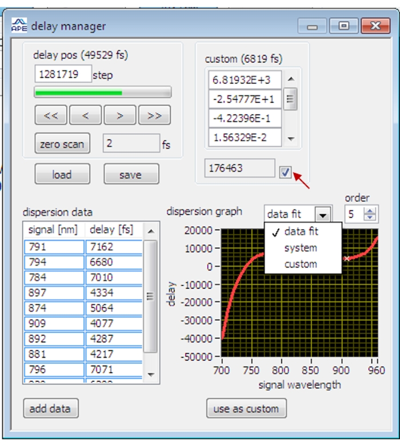Toggle the custom delay checkbox

(x=285, y=172)
